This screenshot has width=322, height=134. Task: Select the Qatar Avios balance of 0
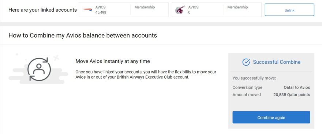tap(189, 12)
